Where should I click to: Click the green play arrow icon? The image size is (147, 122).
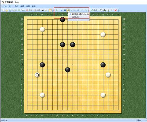pos(57,10)
